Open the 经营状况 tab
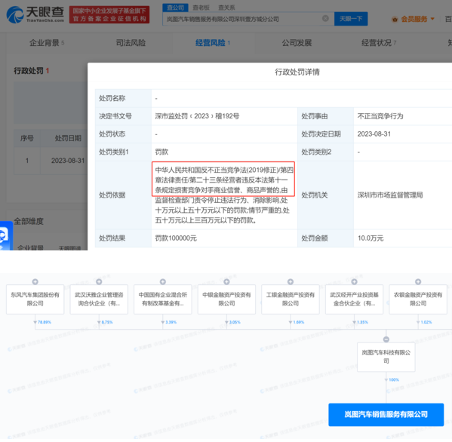 379,43
